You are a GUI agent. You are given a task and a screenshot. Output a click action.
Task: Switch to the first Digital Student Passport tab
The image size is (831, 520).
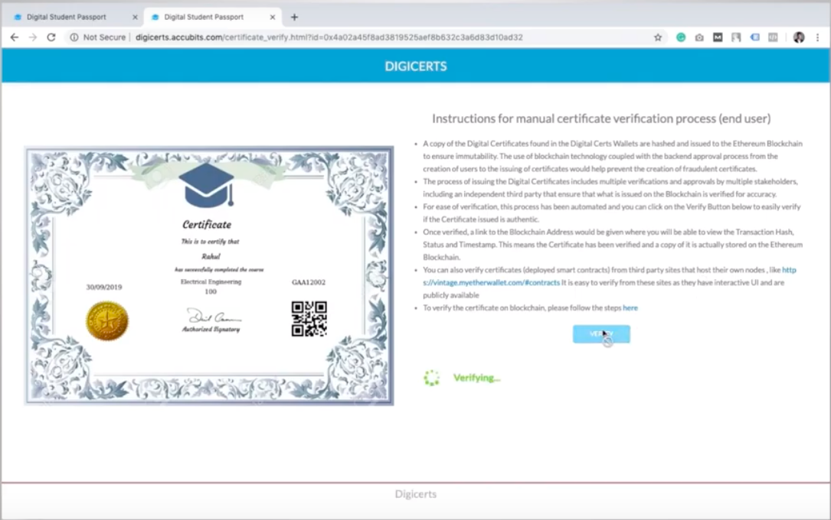click(73, 17)
